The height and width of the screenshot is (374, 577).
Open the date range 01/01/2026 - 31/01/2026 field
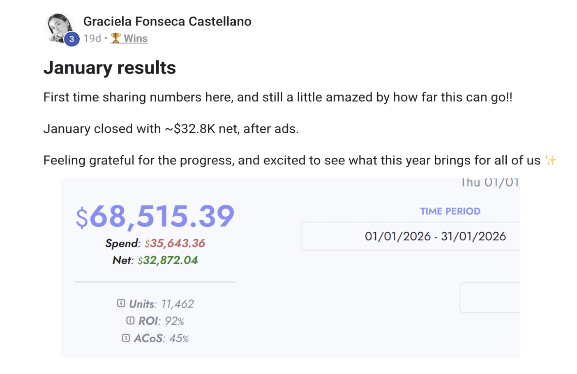click(411, 236)
